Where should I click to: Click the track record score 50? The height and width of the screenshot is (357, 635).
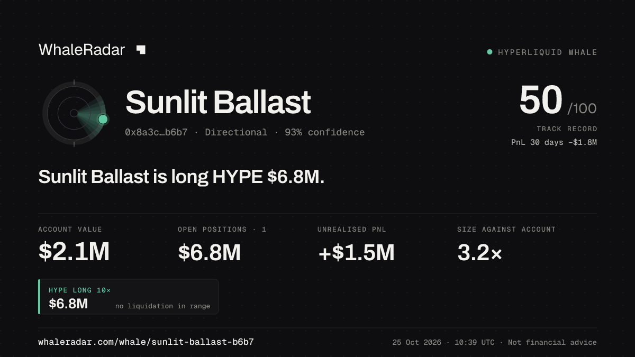pyautogui.click(x=540, y=100)
